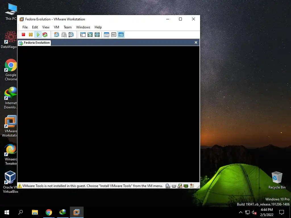Select the Oracle VM VirtualBox desktop shortcut
This screenshot has height=218, width=291.
(x=11, y=182)
